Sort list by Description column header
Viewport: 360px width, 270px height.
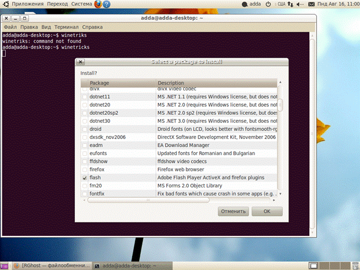[x=217, y=83]
